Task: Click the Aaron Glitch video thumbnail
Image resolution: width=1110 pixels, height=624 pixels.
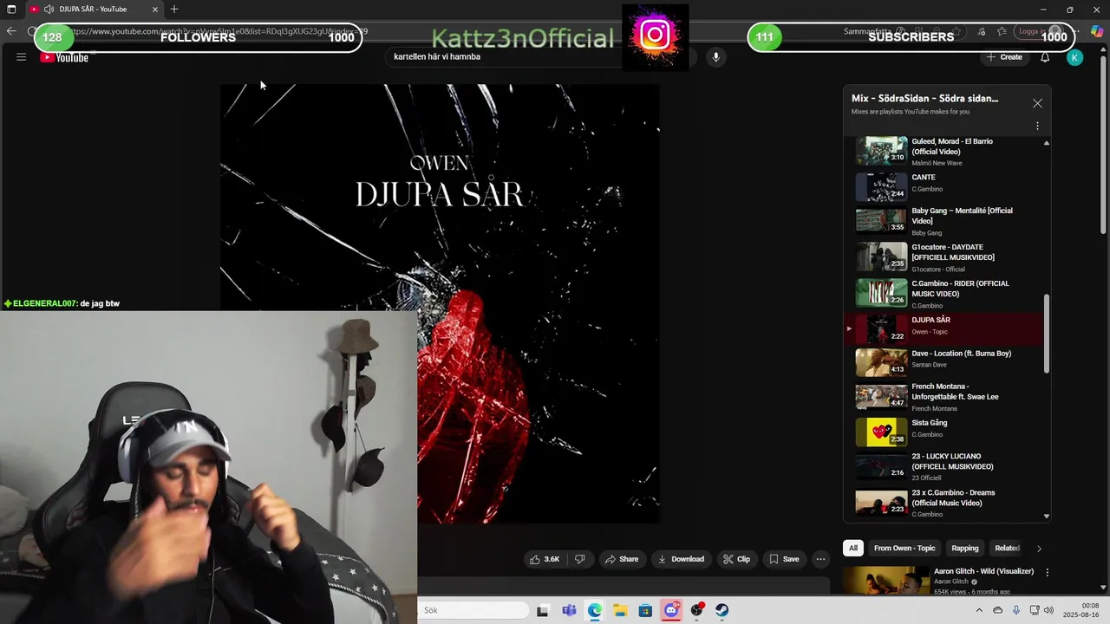Action: [885, 581]
